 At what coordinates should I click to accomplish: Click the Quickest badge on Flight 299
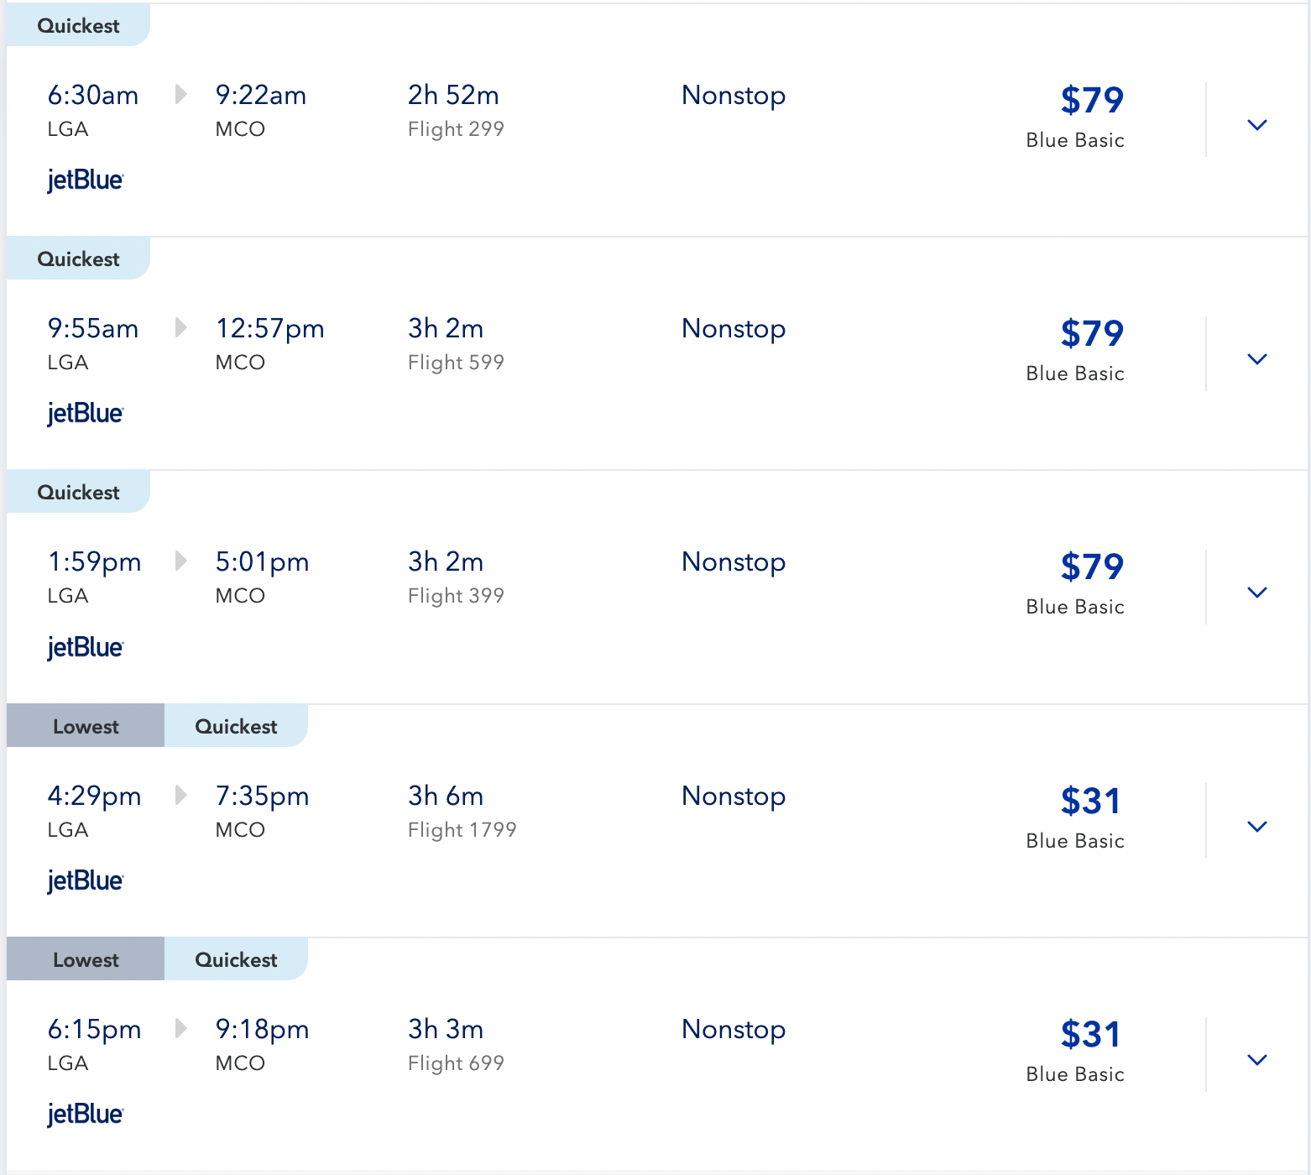77,25
